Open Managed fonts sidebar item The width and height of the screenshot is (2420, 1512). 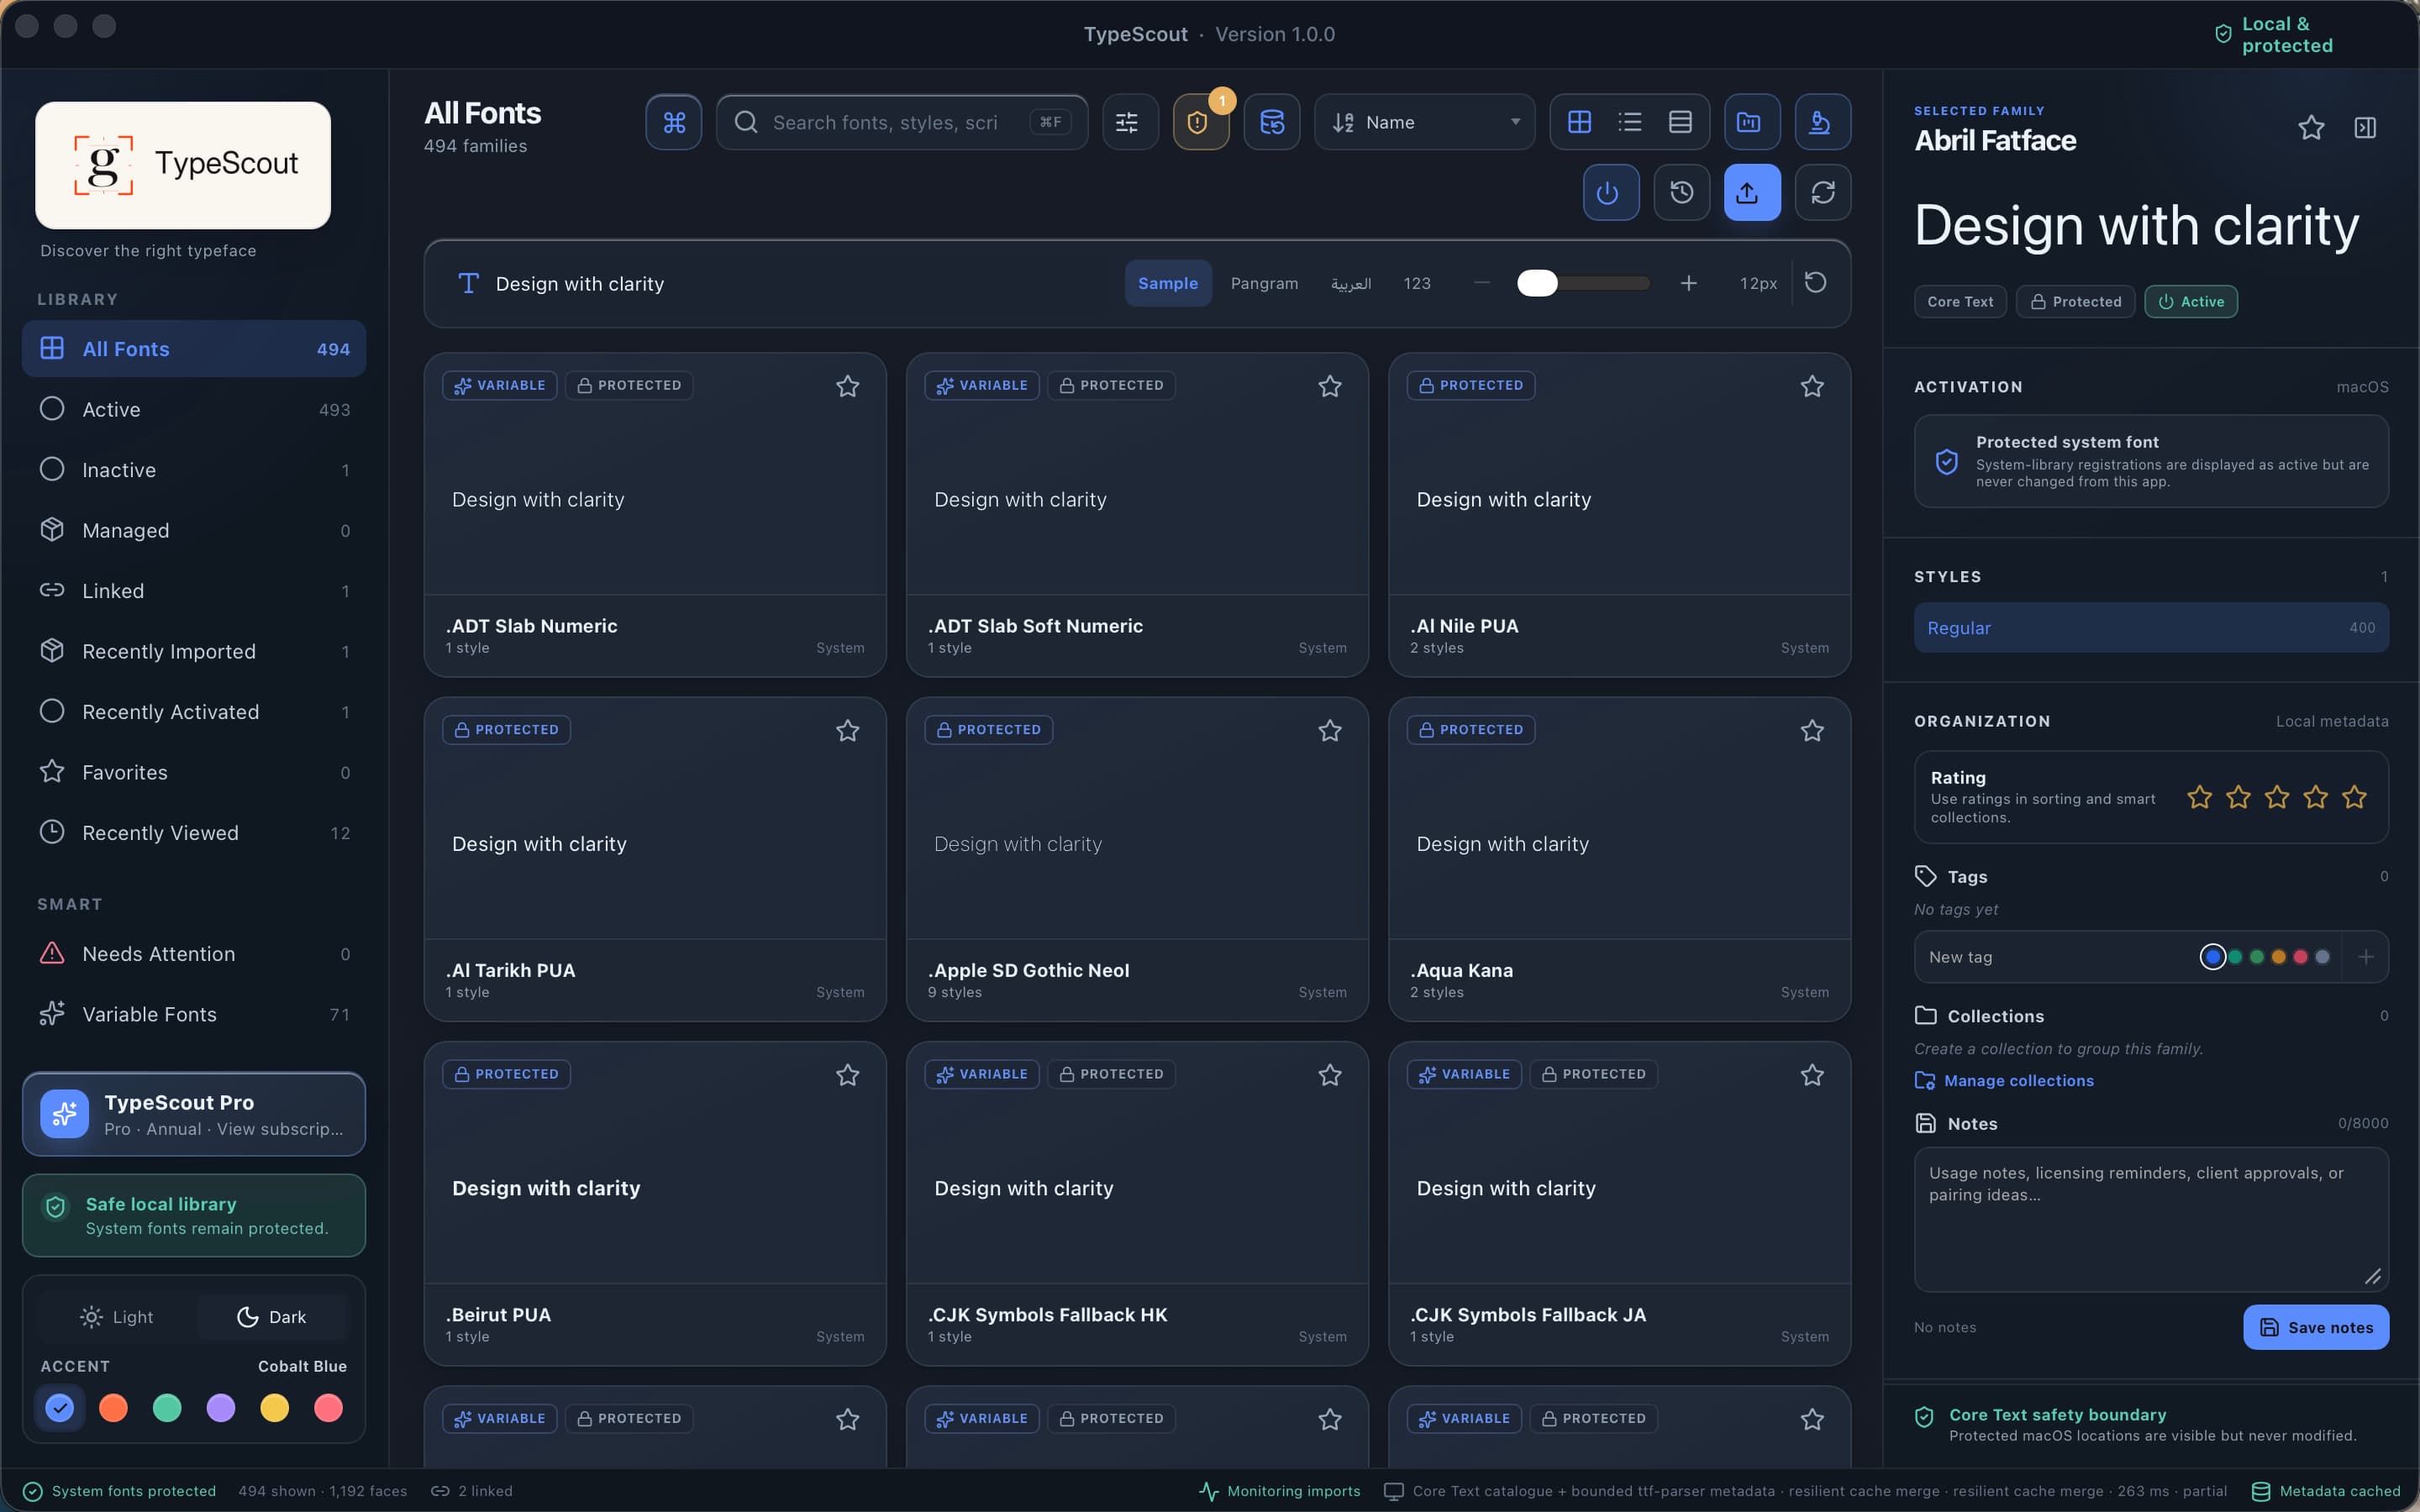click(x=194, y=530)
